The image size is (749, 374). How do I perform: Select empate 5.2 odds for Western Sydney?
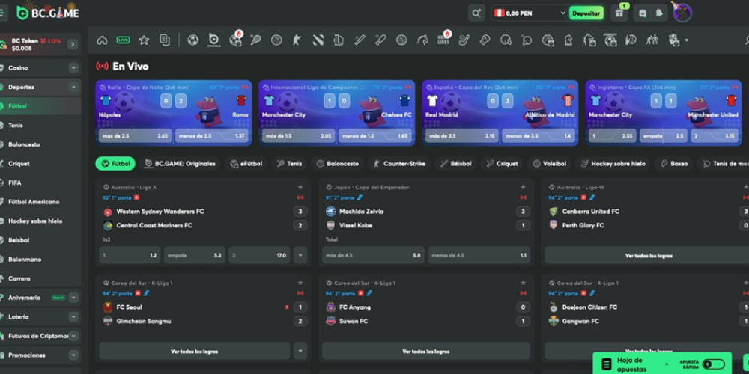194,255
